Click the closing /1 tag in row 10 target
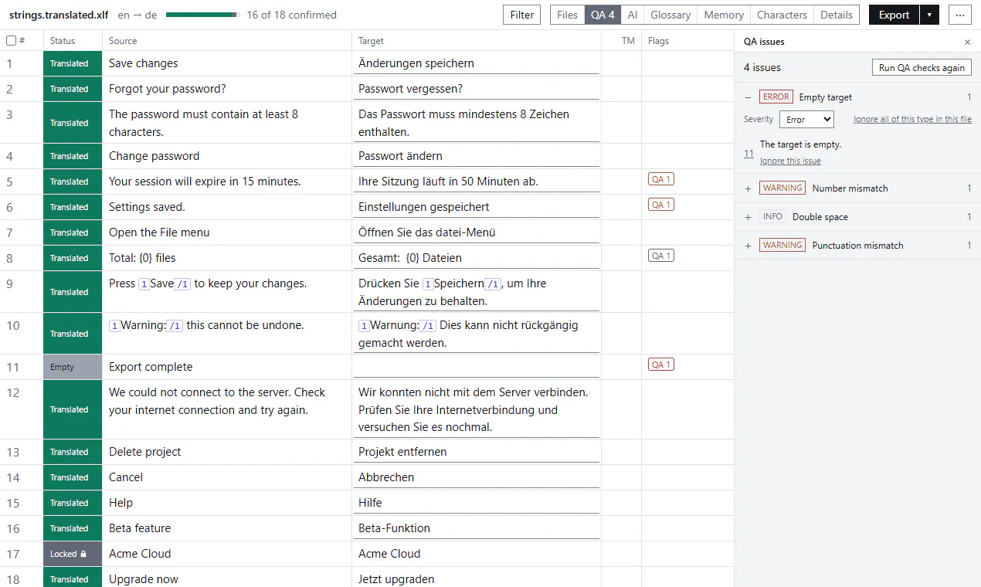Viewport: 981px width, 587px height. click(429, 326)
